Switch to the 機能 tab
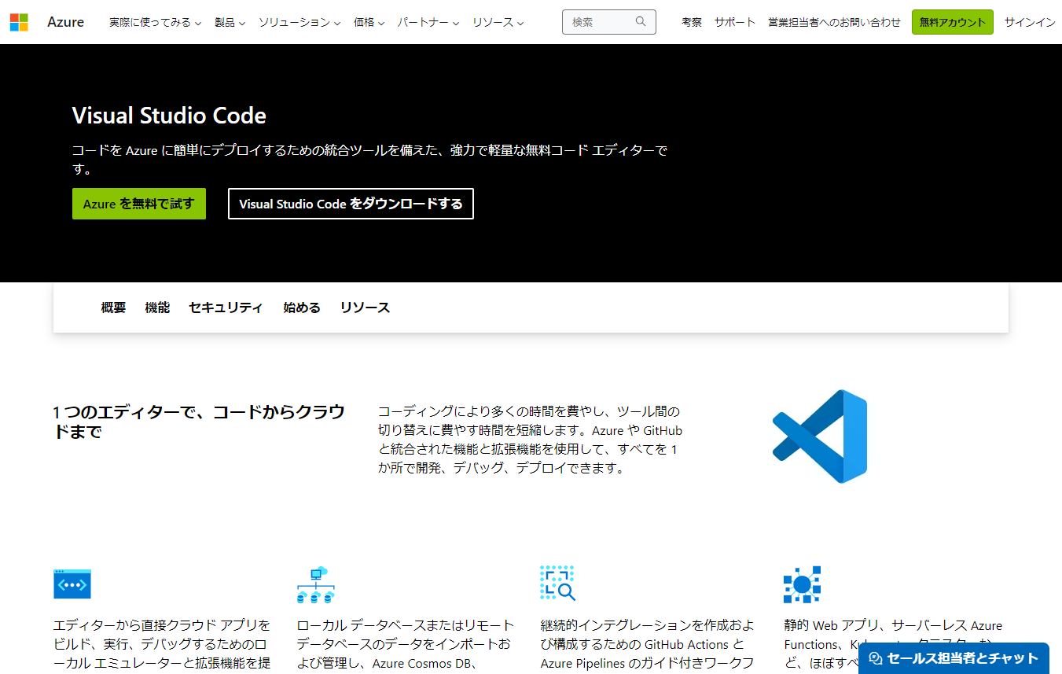The image size is (1062, 674). (x=156, y=308)
